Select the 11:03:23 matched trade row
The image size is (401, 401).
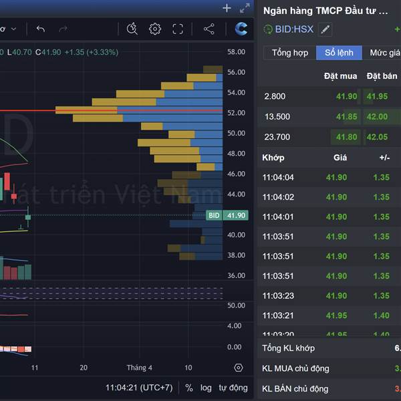coord(329,295)
